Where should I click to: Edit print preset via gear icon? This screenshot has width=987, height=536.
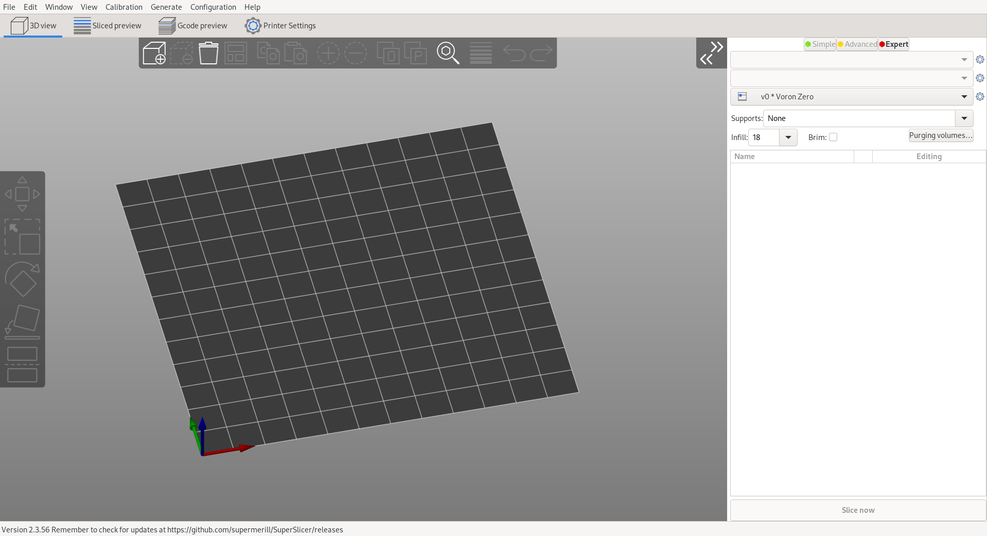(x=980, y=60)
